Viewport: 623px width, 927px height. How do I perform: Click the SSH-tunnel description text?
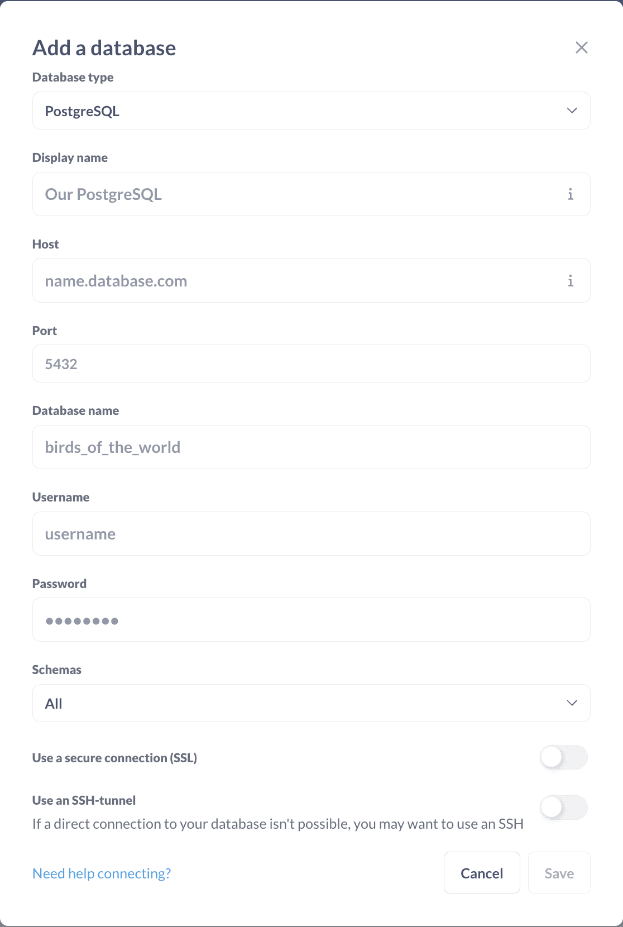277,824
